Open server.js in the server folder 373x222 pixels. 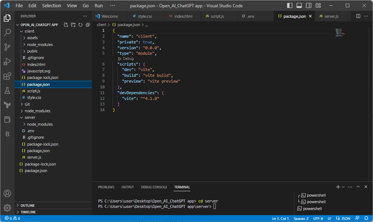[34, 157]
